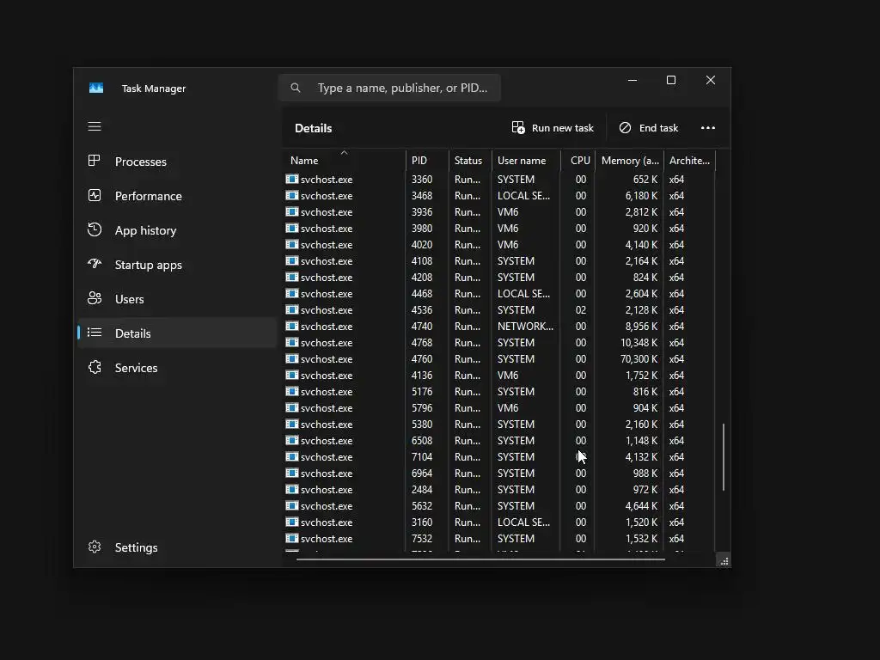
Task: Switch to the Performance page
Action: [177, 196]
